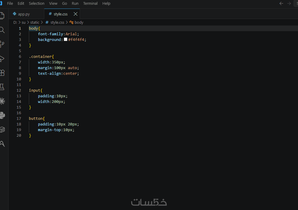Open the Run menu
Image resolution: width=298 pixels, height=210 pixels.
(x=75, y=4)
